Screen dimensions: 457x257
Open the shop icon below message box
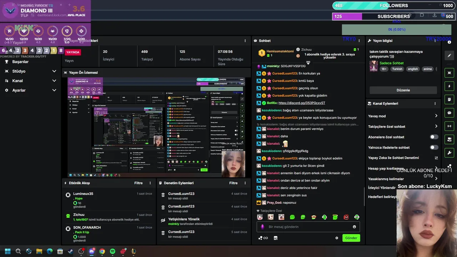pyautogui.click(x=275, y=238)
